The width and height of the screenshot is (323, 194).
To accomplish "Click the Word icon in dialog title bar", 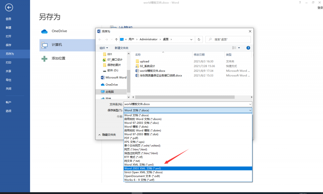I will (x=99, y=31).
